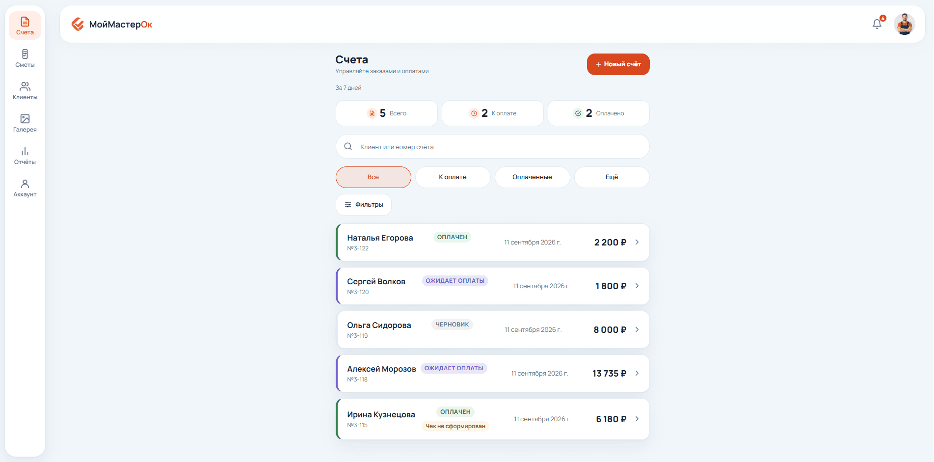Click the name Наталья Егорова
Viewport: 934px width, 462px height.
(380, 238)
